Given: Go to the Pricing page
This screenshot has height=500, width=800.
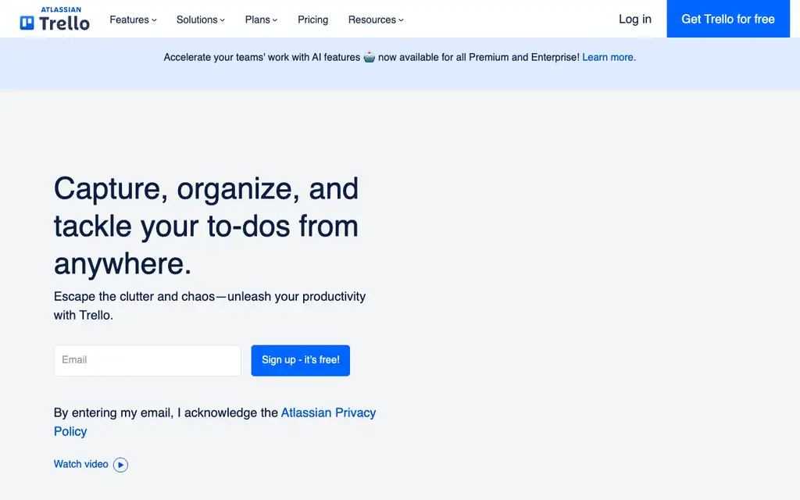Looking at the screenshot, I should pos(312,20).
